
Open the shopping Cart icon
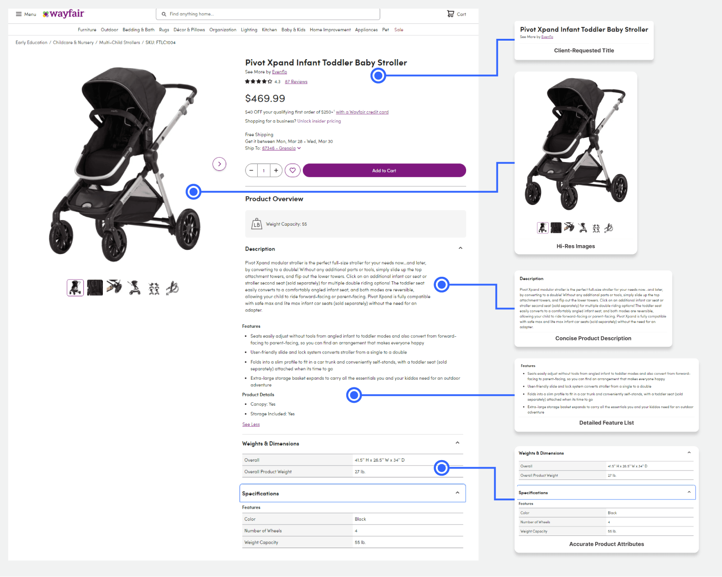tap(450, 14)
